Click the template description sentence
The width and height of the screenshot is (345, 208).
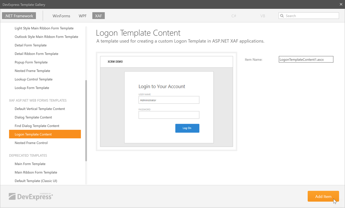coord(180,41)
